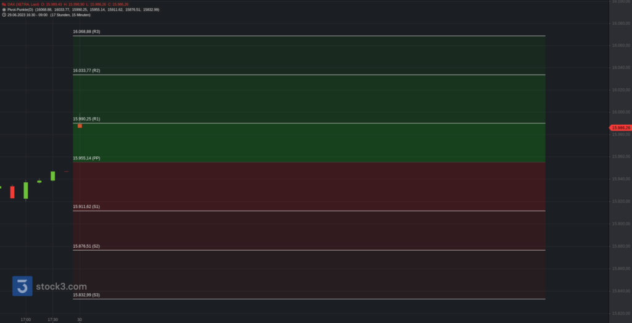Select the orange candle near R1 line
The image size is (632, 323).
coord(80,126)
